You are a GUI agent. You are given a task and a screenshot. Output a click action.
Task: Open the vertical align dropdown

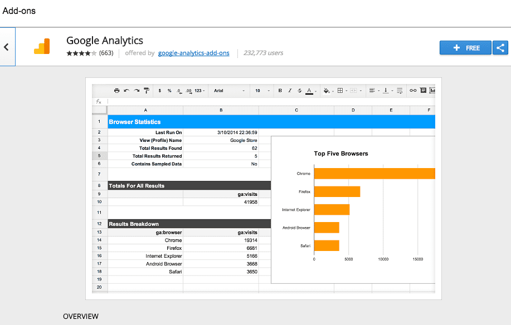(388, 91)
